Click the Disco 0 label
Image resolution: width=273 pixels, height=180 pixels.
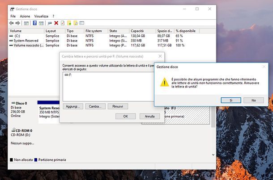pos(21,103)
